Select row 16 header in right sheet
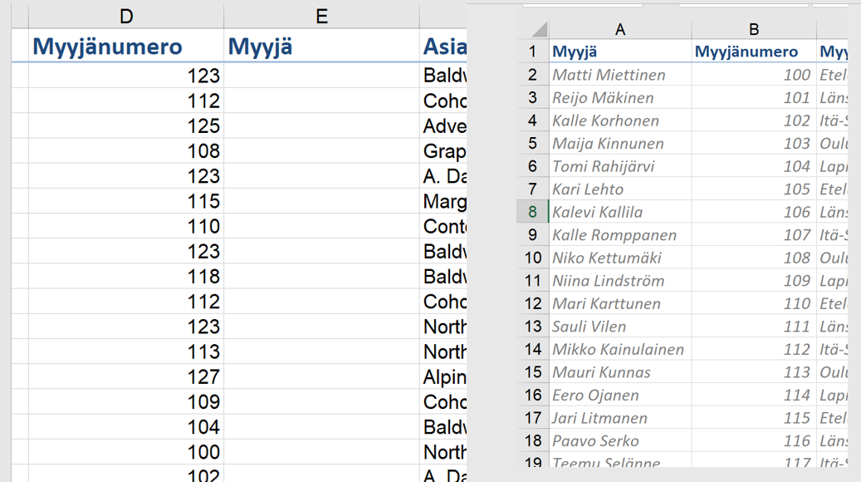This screenshot has height=482, width=861. pyautogui.click(x=533, y=396)
